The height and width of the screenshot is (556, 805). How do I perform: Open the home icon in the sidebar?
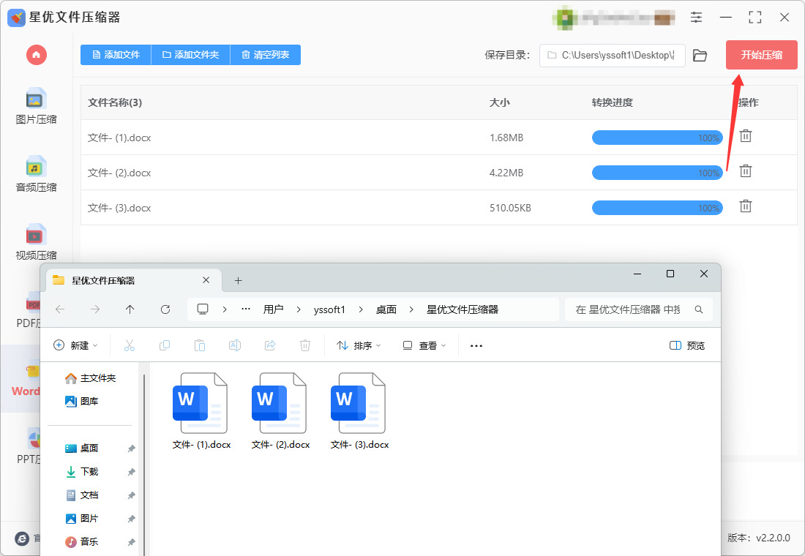point(37,54)
